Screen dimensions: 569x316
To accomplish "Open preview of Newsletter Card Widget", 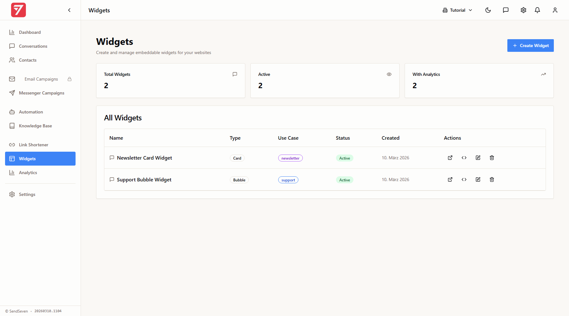I will coord(450,158).
